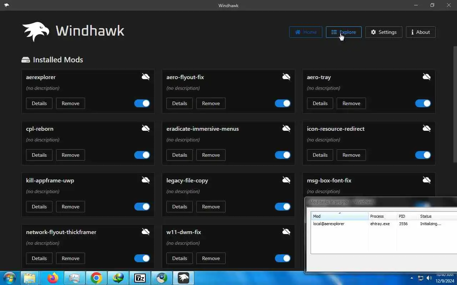Screen dimensions: 457x285
Task: Disable the w11-dwm-fix mod toggle
Action: click(283, 258)
